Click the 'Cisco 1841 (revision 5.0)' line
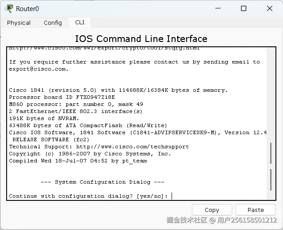This screenshot has height=230, width=283. (118, 90)
